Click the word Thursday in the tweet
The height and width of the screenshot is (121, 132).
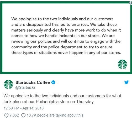click(85, 102)
